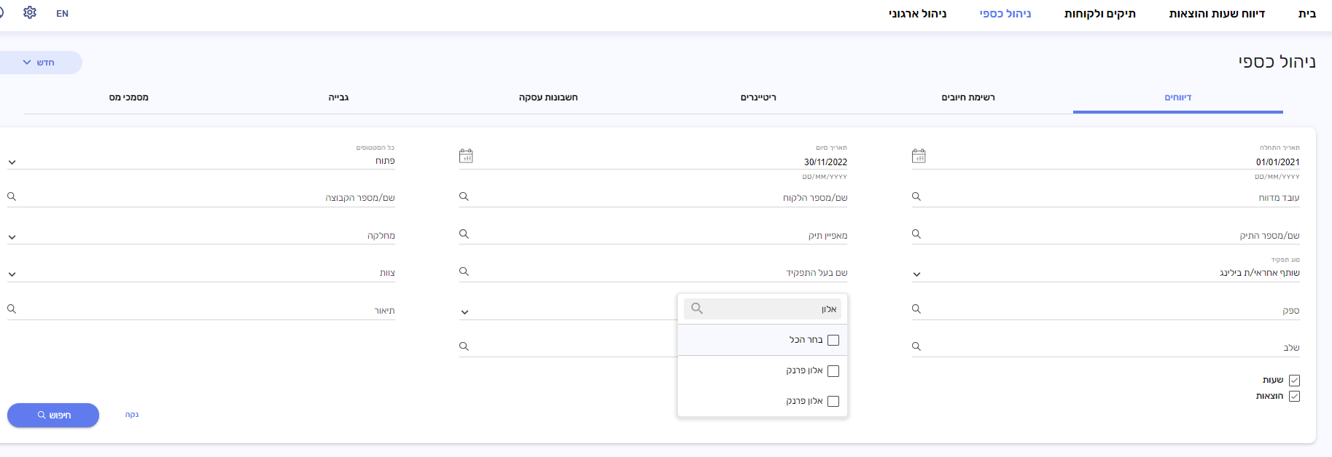
Task: Check the בחר הכל checkbox
Action: point(833,340)
